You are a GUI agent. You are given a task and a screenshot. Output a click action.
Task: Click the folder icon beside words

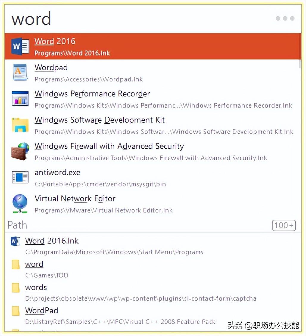pos(15,288)
